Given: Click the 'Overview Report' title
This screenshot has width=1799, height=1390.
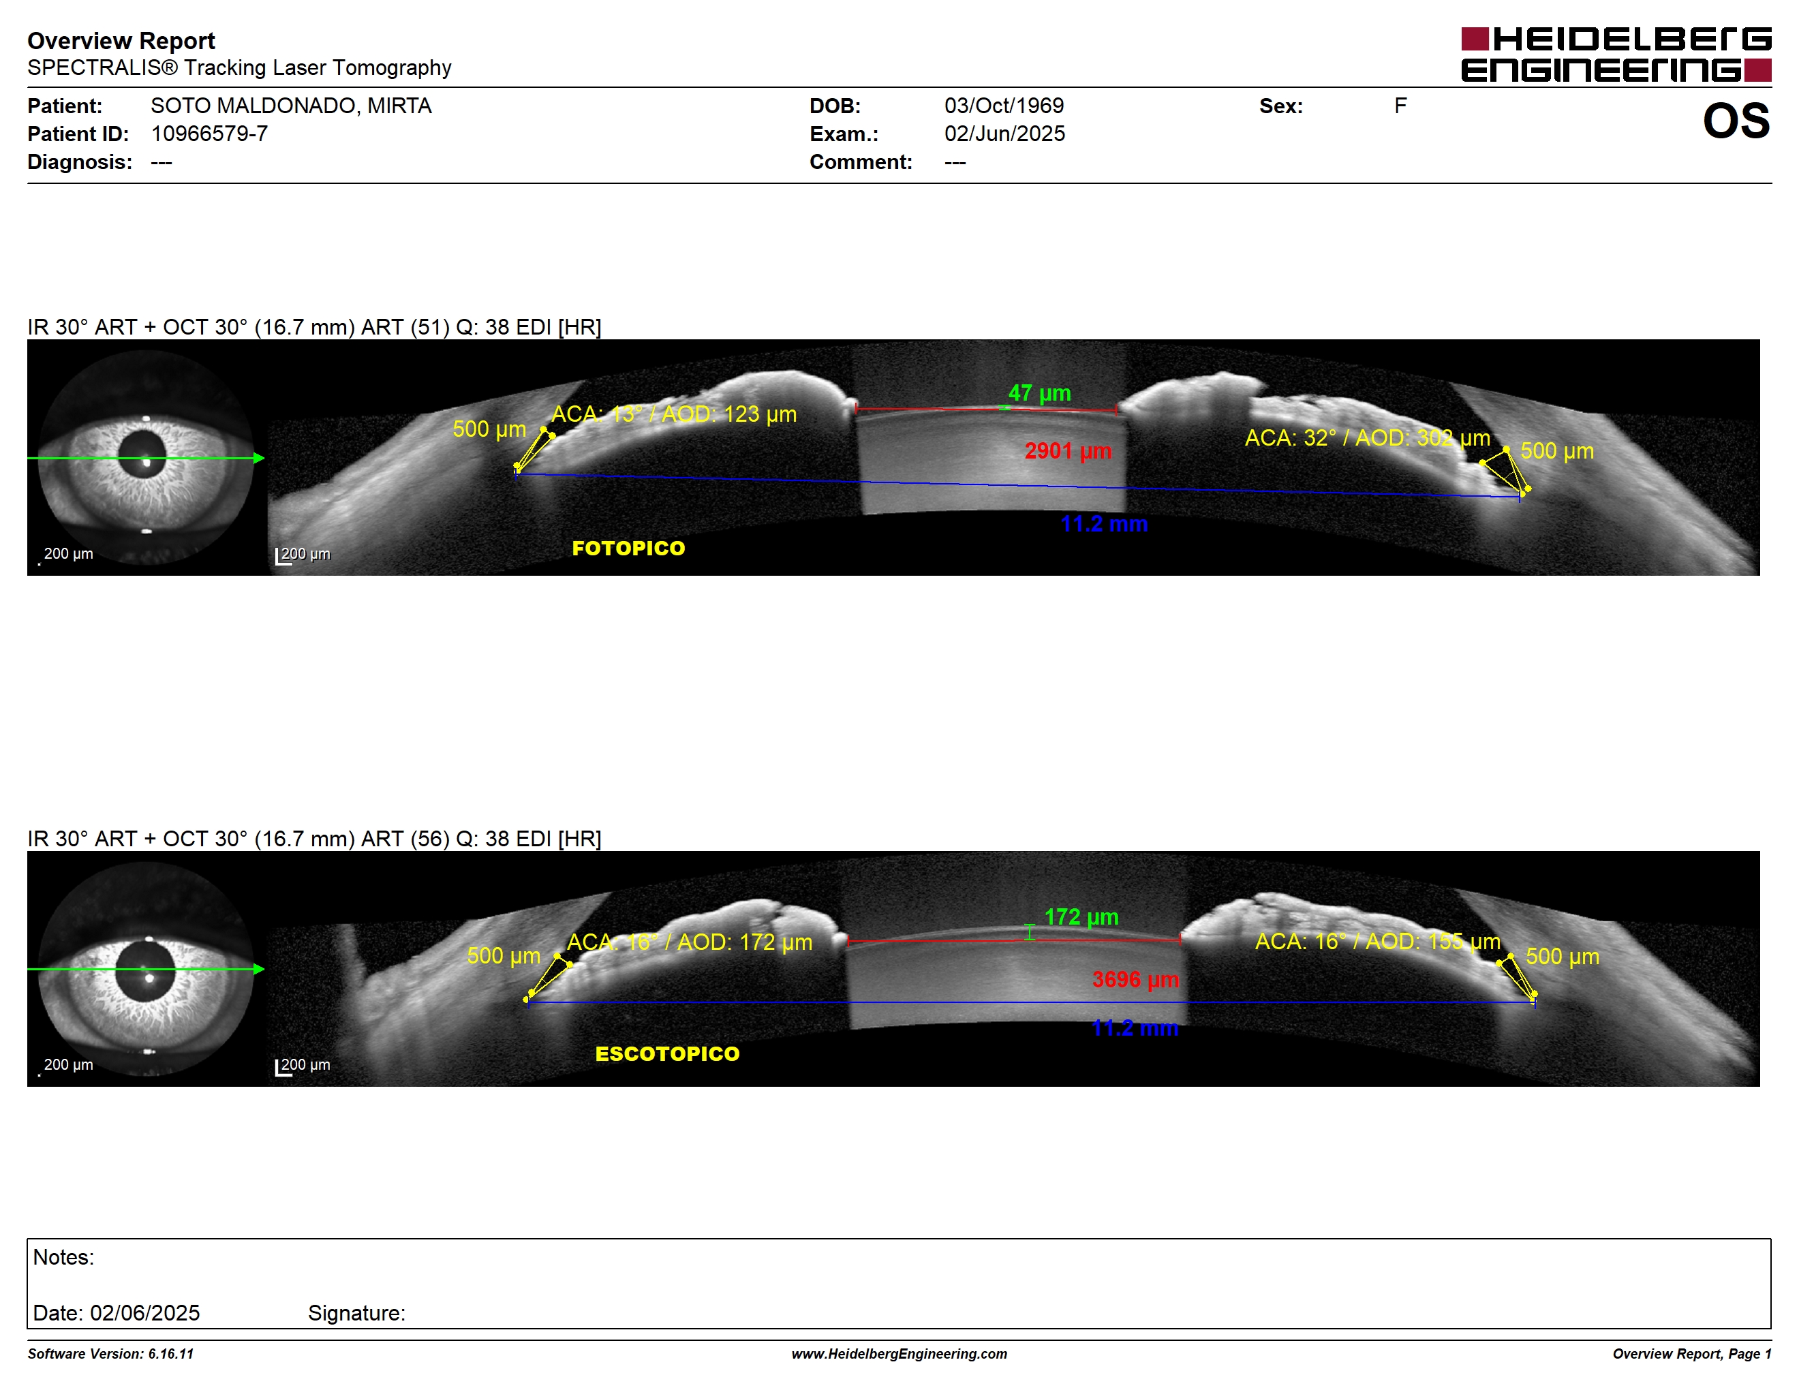Looking at the screenshot, I should click(121, 40).
